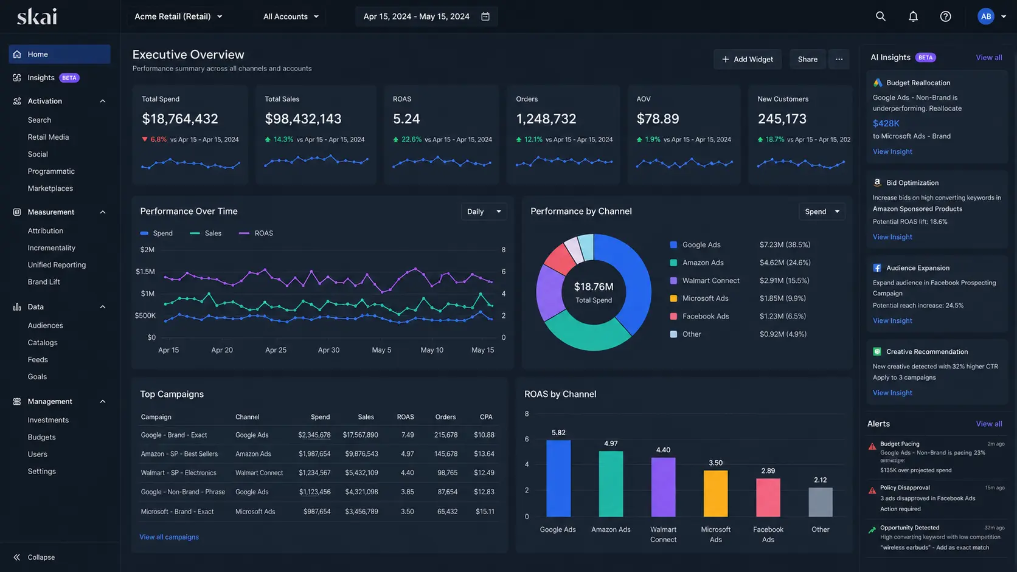Open search with the magnifier icon
1017x572 pixels.
coord(880,16)
